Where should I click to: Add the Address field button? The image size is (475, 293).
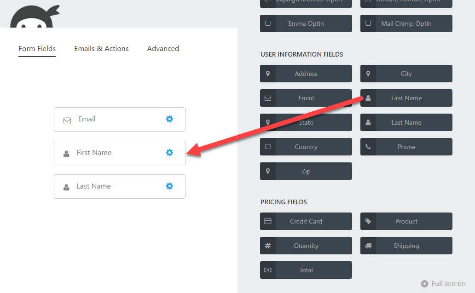click(x=306, y=74)
